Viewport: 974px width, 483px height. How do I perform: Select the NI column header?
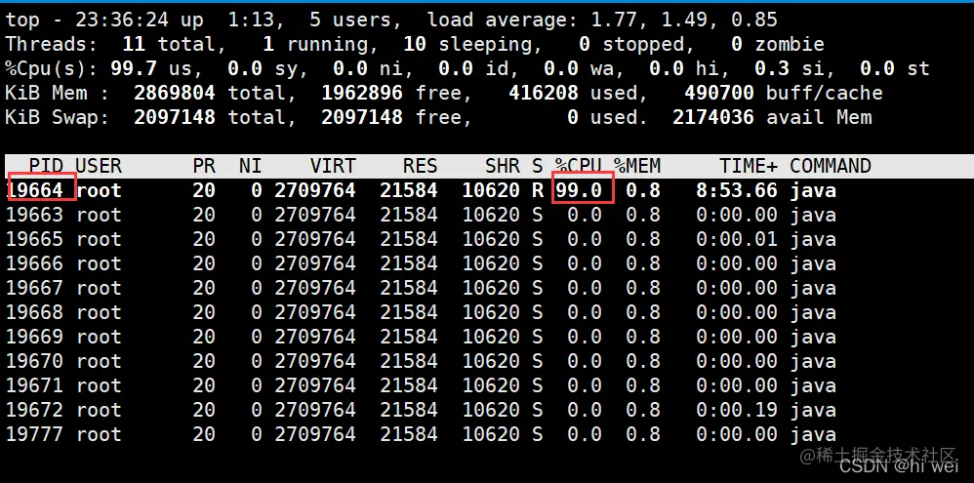251,166
